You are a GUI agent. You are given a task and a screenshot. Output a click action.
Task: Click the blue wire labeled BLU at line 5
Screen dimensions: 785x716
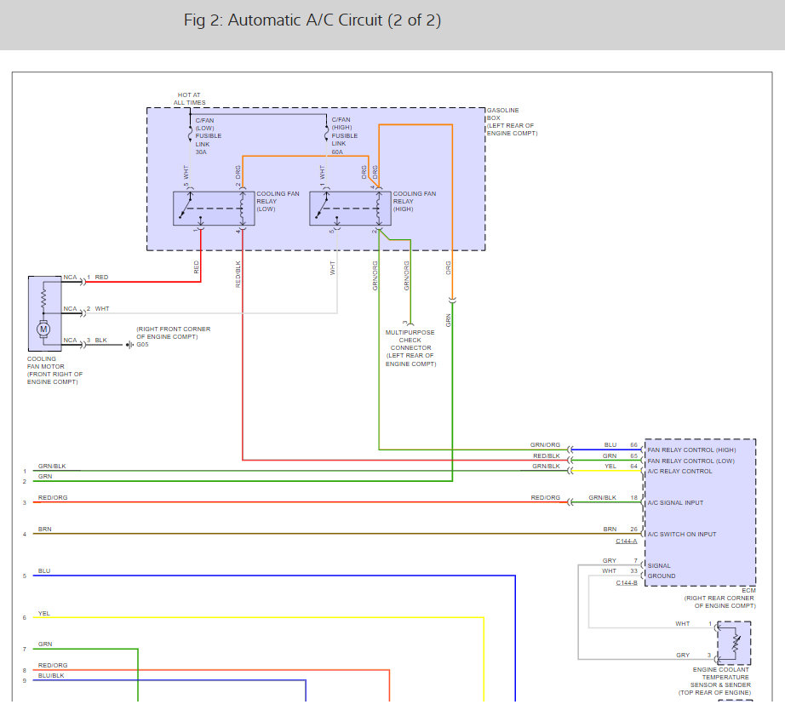pos(255,576)
